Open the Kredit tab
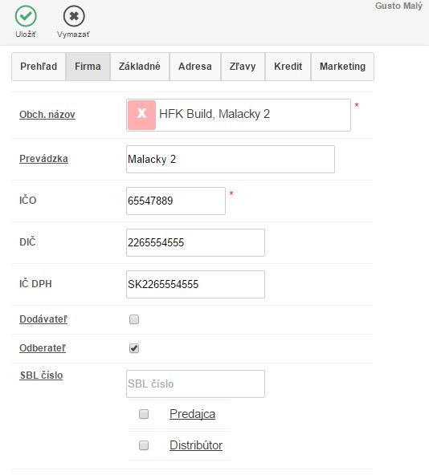429x475 pixels. (x=288, y=67)
